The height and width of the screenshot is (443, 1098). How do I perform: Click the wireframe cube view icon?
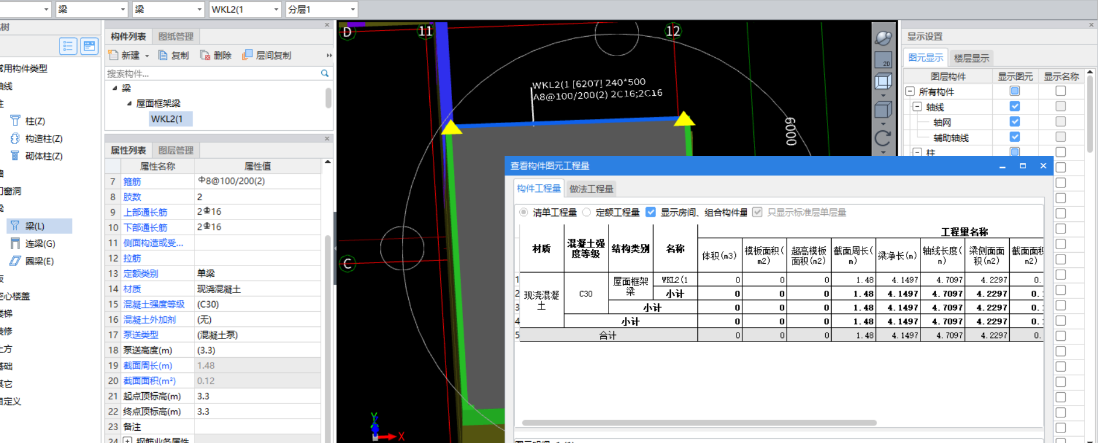[x=883, y=81]
